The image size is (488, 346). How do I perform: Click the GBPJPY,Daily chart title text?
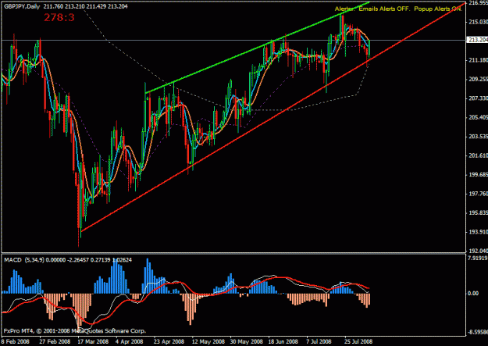click(22, 6)
